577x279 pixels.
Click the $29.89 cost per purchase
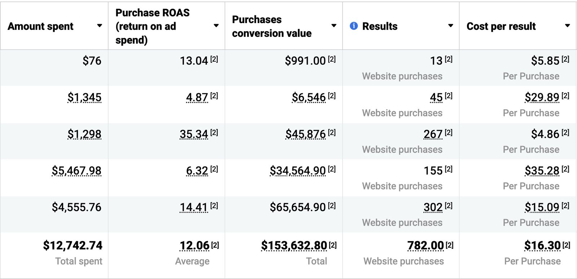(542, 97)
